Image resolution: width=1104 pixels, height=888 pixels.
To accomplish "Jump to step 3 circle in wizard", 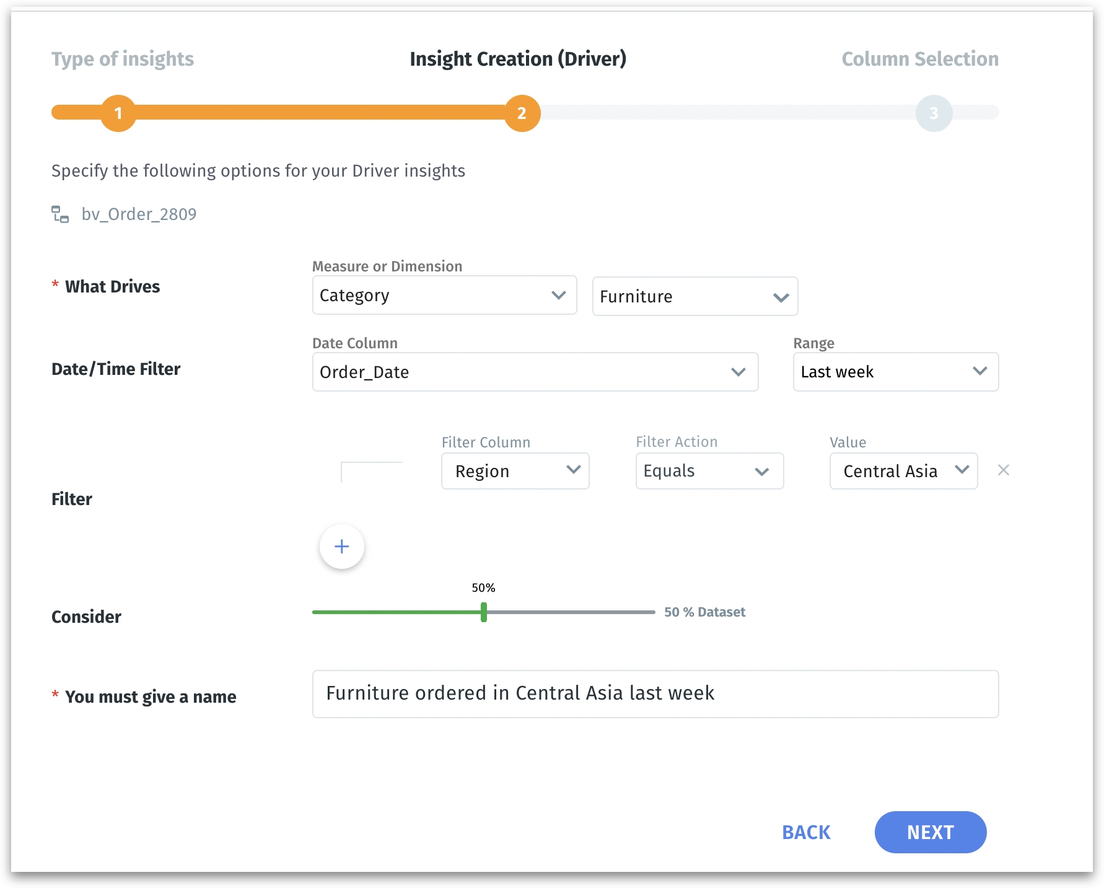I will pyautogui.click(x=934, y=113).
